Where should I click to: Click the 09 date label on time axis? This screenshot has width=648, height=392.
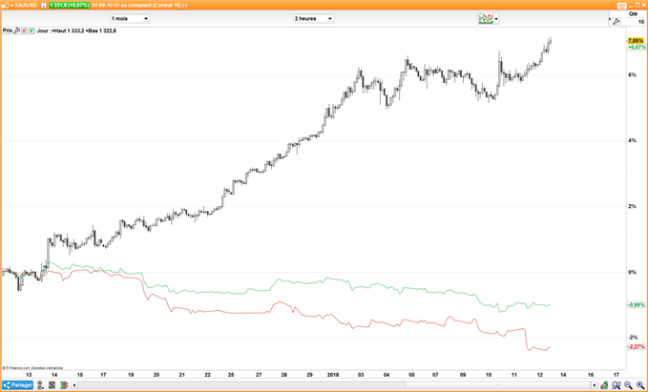(x=463, y=375)
